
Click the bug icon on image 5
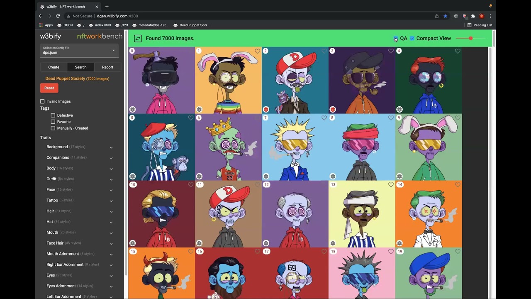pos(132,176)
